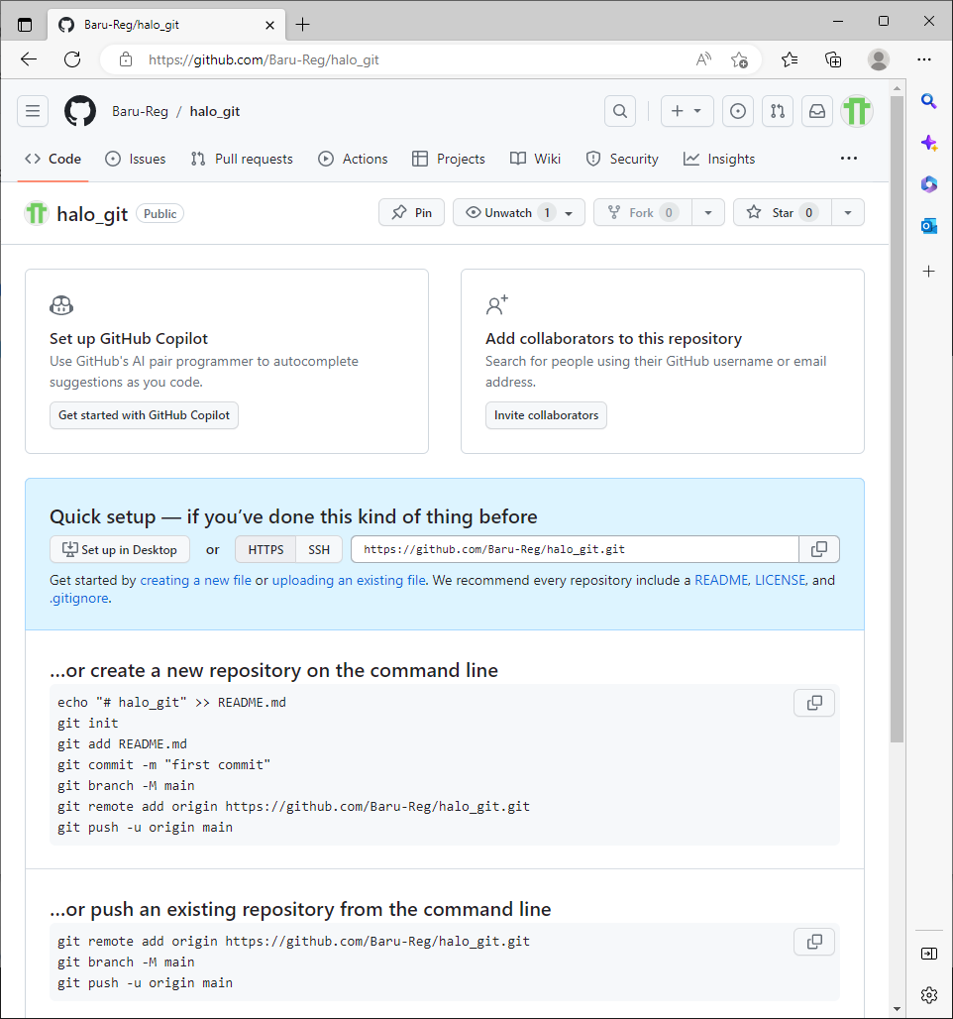This screenshot has width=953, height=1019.
Task: Pin the halo_git repository
Action: (411, 212)
